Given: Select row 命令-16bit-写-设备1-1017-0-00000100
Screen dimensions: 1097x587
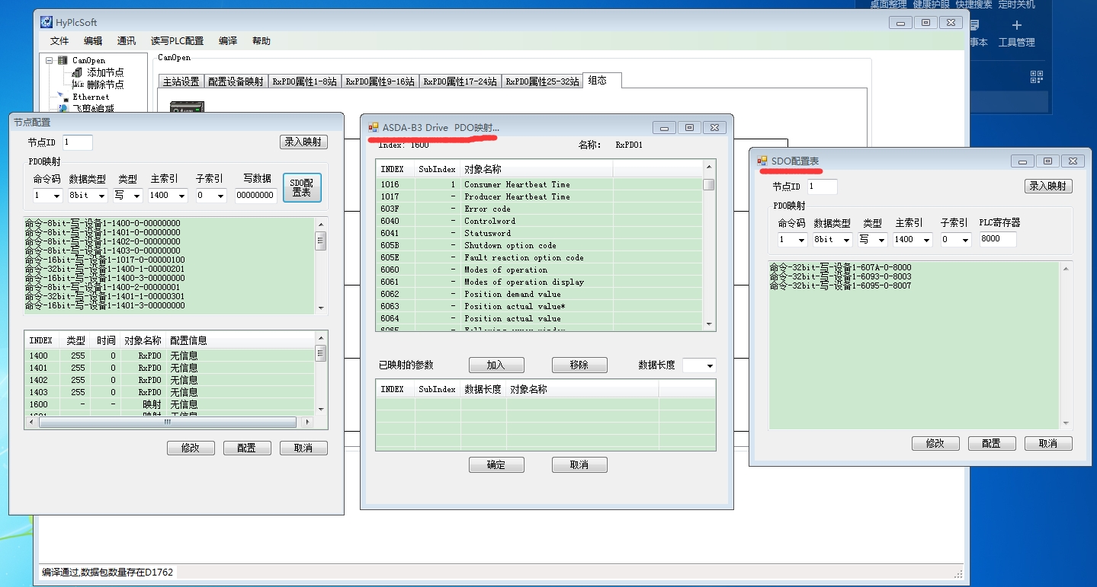Looking at the screenshot, I should click(104, 260).
